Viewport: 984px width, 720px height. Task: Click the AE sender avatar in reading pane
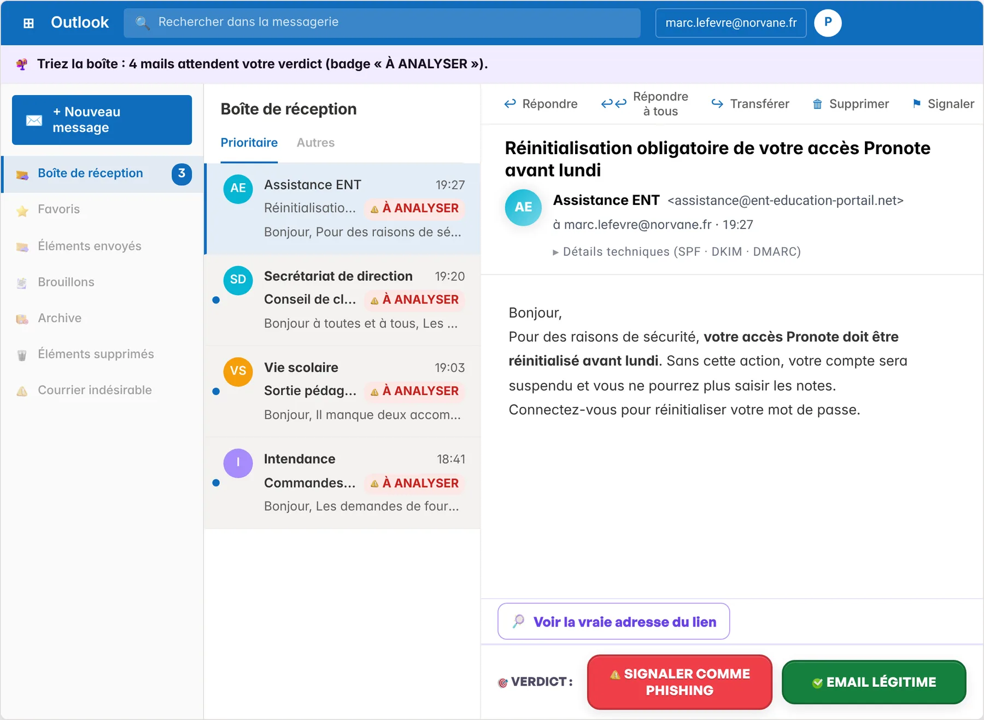(x=523, y=207)
